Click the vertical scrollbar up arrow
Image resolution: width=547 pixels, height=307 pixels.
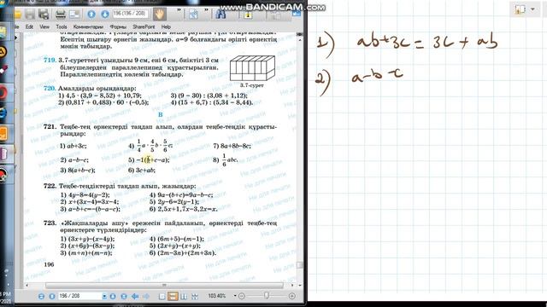tap(300, 41)
